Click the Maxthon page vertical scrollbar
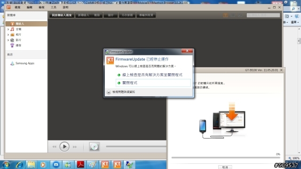Screen dimensions: 301x169 pyautogui.click(x=299, y=41)
